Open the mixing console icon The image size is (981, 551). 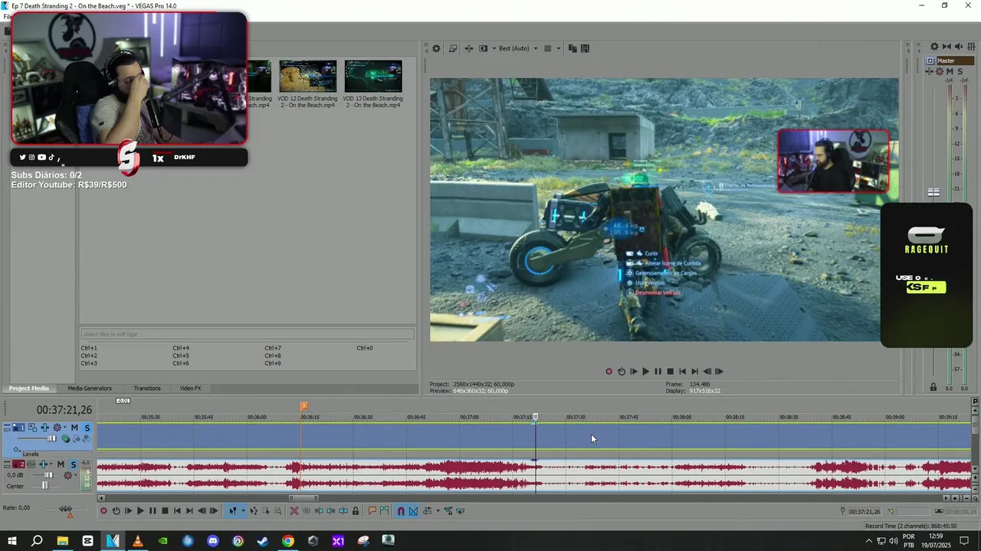pos(971,47)
